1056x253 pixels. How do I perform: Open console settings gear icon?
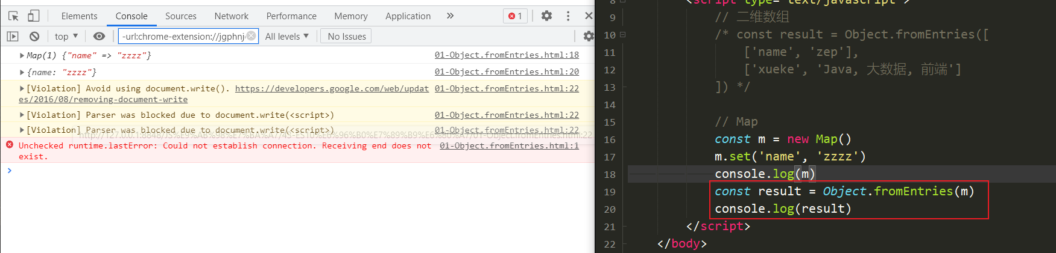pyautogui.click(x=589, y=37)
